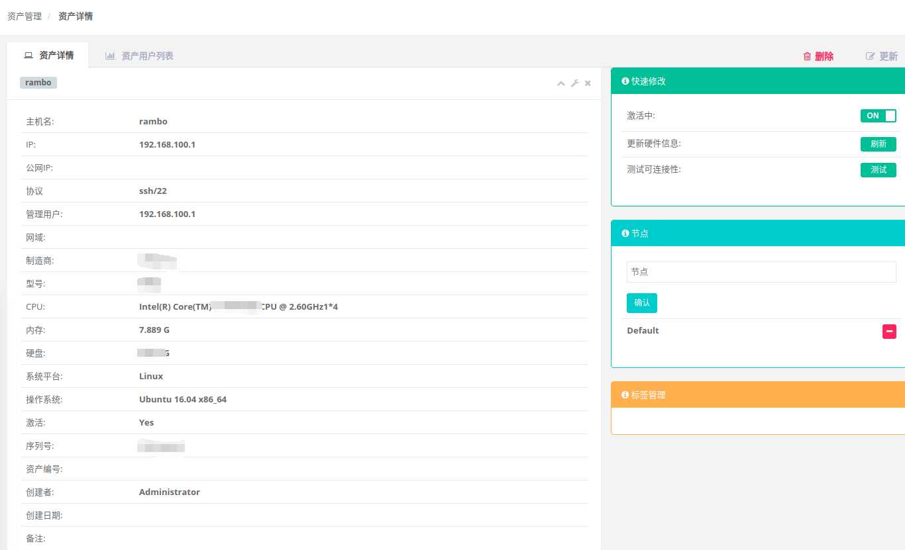Screen dimensions: 905x550
Task: Click the 更新硬件信息 label
Action: click(654, 144)
